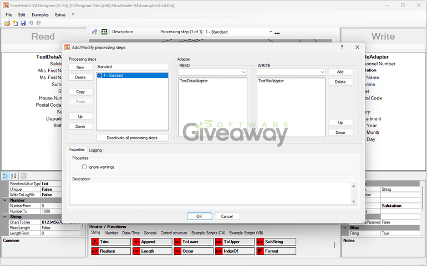Switch to the Logging tab

pos(95,150)
